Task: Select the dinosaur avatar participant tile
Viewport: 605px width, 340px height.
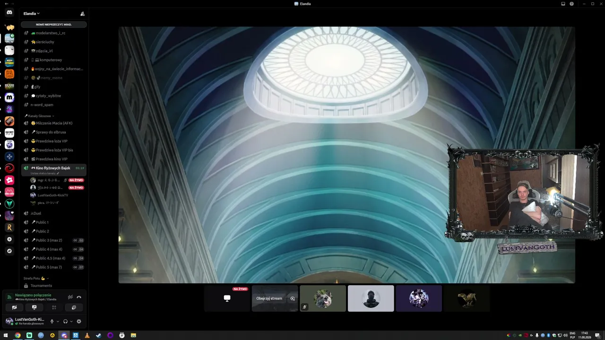Action: (x=467, y=298)
